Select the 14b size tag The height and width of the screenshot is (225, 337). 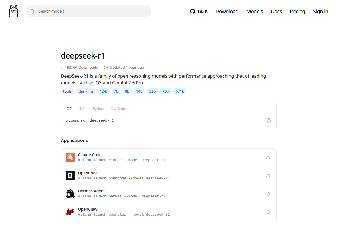pos(140,91)
